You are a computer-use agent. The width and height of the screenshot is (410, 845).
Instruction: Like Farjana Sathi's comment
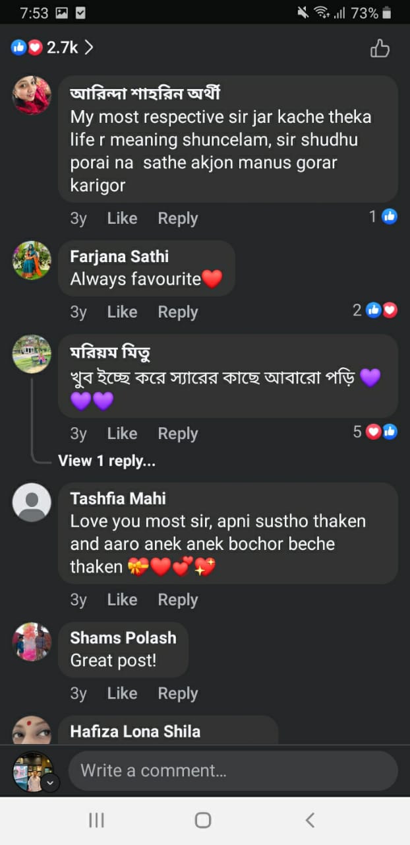122,312
